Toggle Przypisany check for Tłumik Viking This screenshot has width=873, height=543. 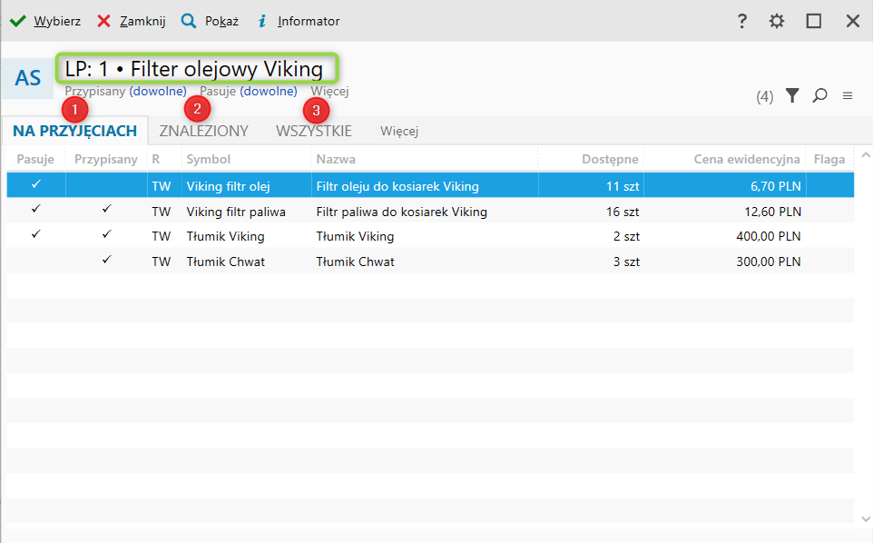pos(106,234)
